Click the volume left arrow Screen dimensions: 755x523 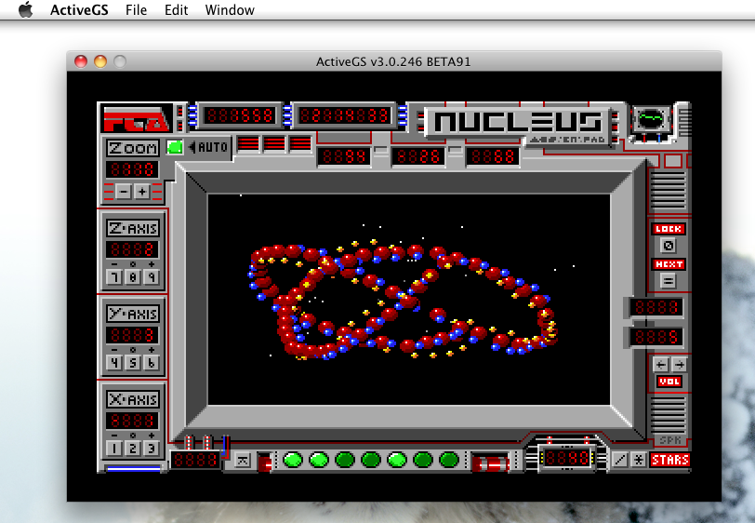point(659,364)
